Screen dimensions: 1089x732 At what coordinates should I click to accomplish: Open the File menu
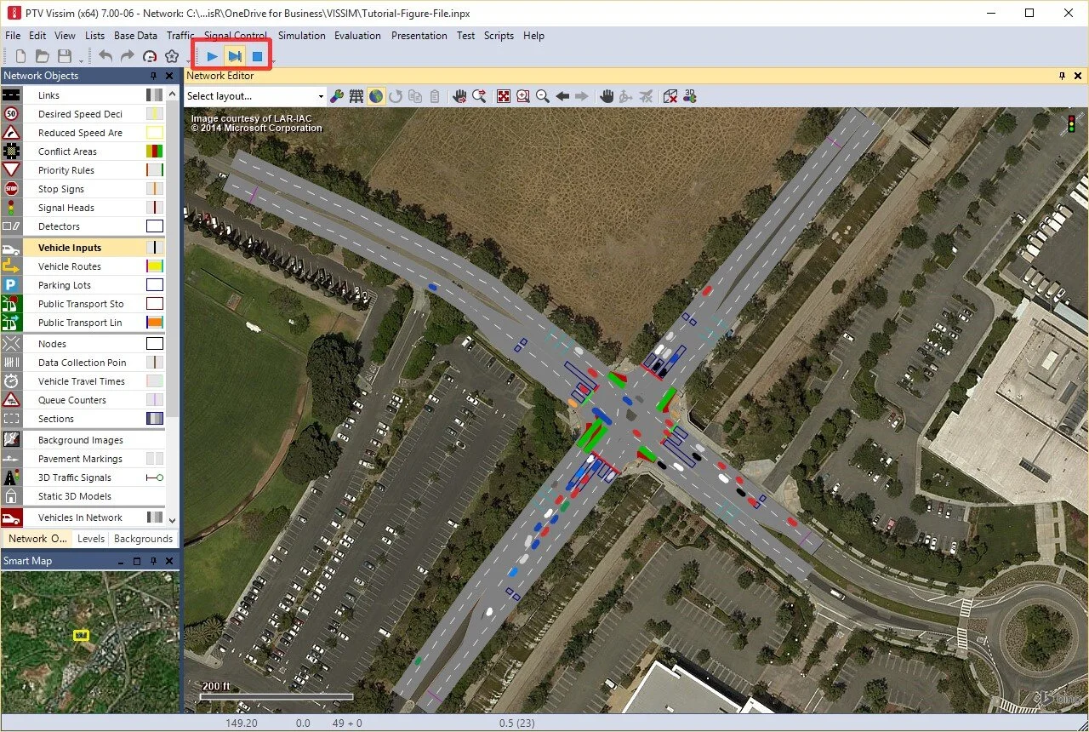click(13, 36)
